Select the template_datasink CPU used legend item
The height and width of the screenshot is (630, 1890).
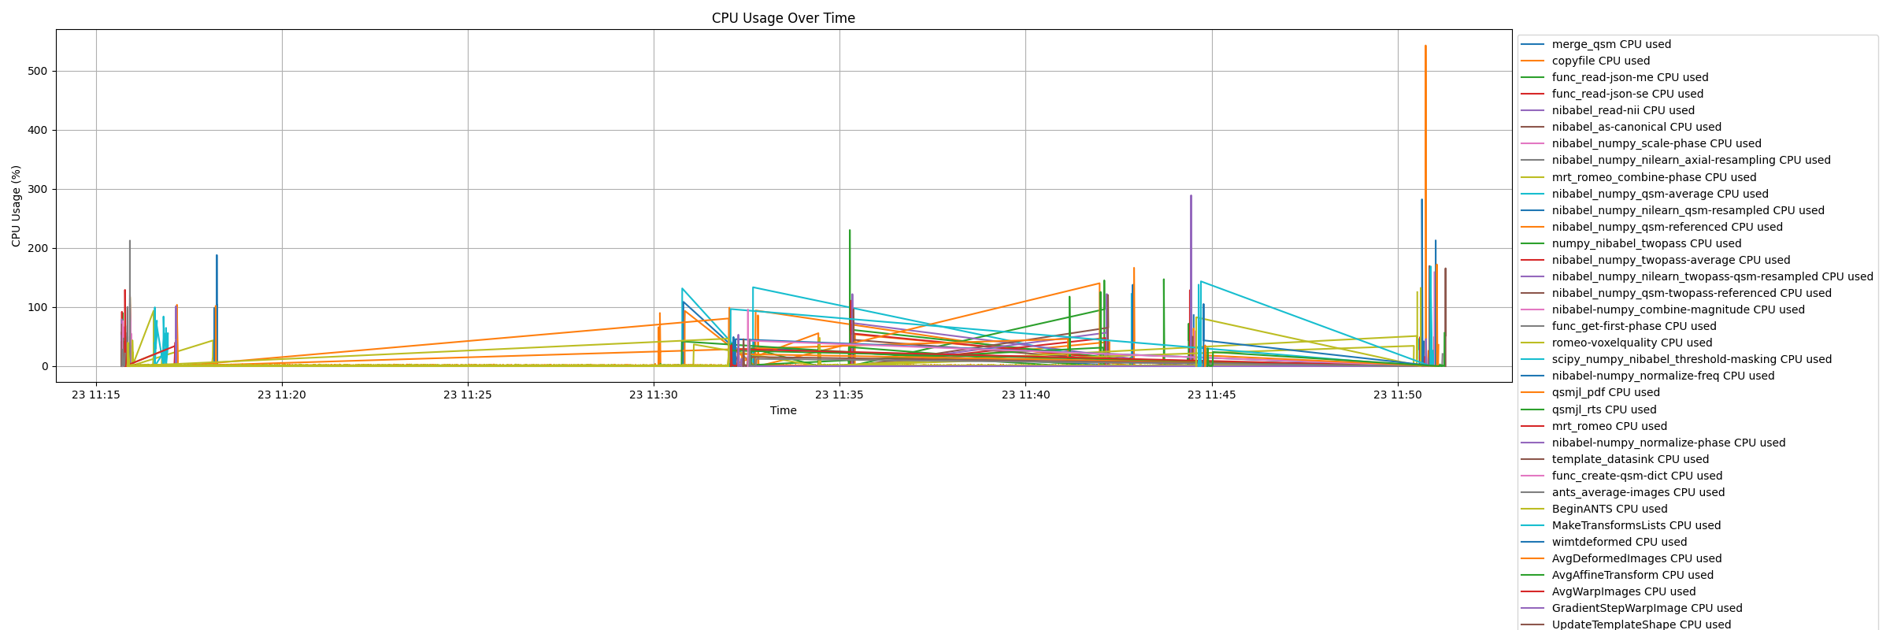[x=1614, y=459]
